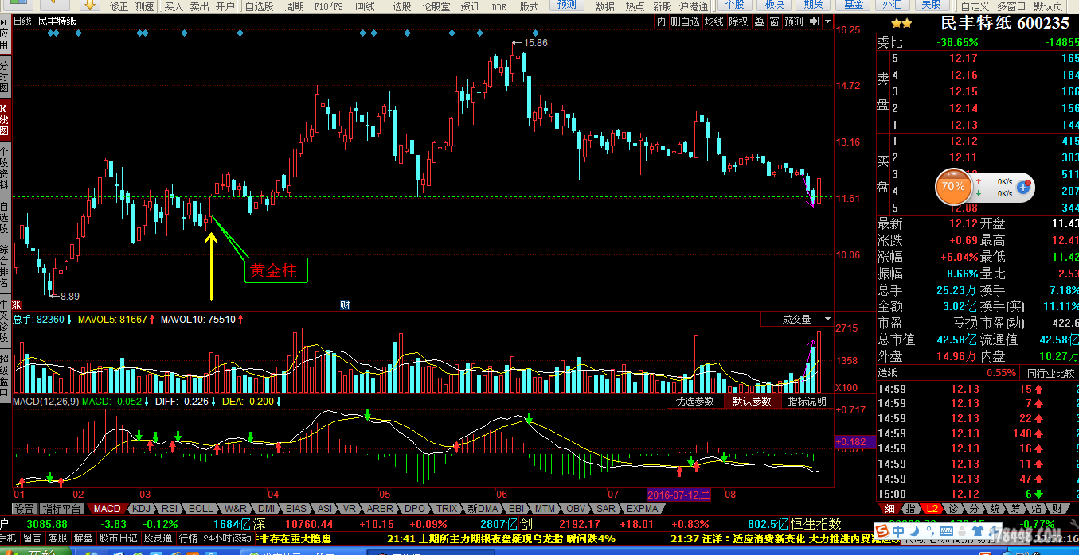Click the 内 button in chart toolbar
The height and width of the screenshot is (555, 1079).
point(661,21)
